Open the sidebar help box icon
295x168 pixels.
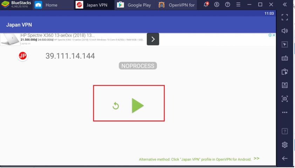(284, 131)
